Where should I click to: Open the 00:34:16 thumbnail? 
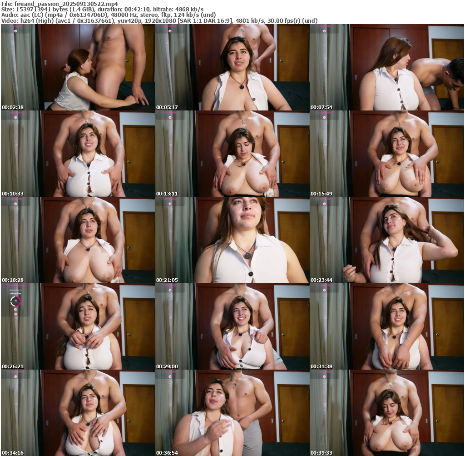(x=78, y=413)
